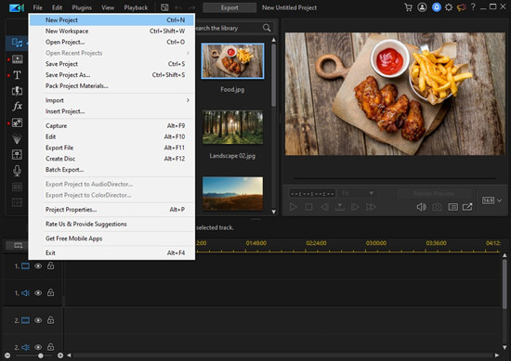Click the megaphone announcements icon
Screen dimensions: 511x361
(x=462, y=7)
